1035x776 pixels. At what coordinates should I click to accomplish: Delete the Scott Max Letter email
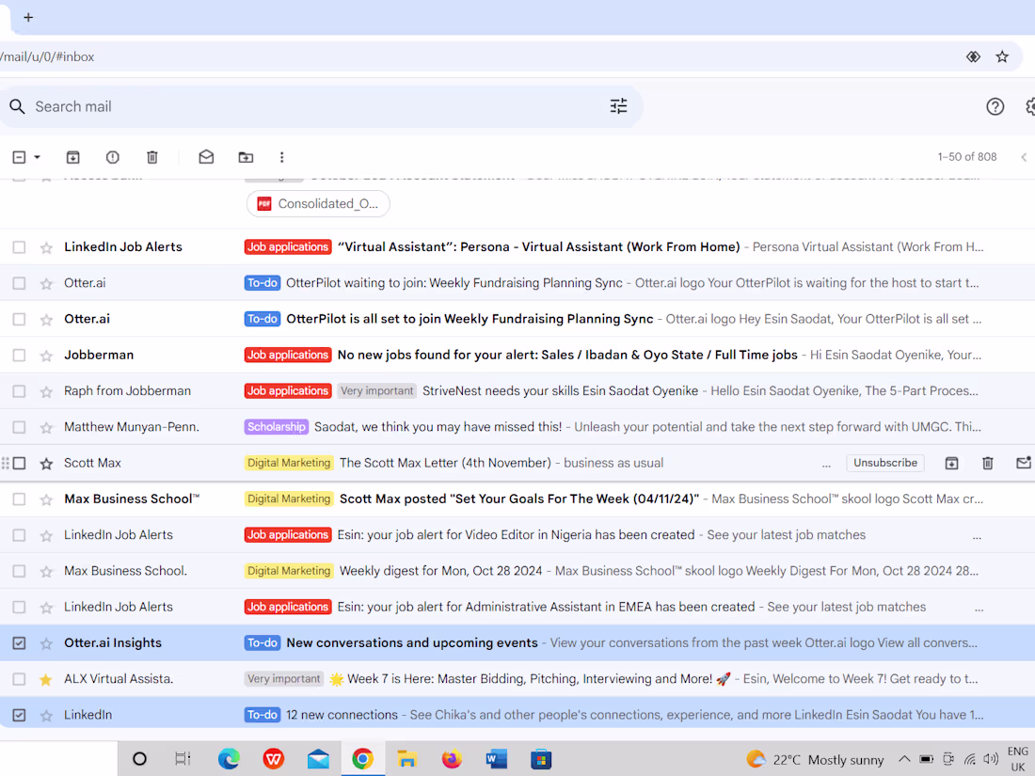tap(987, 463)
